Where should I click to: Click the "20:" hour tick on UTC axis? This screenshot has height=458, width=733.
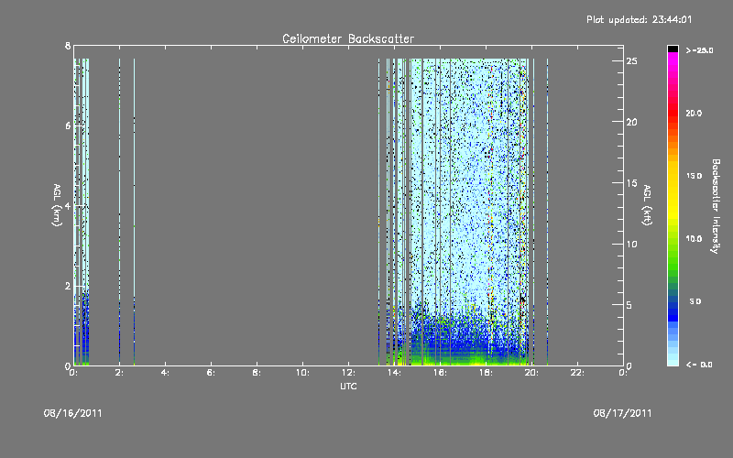tap(531, 373)
